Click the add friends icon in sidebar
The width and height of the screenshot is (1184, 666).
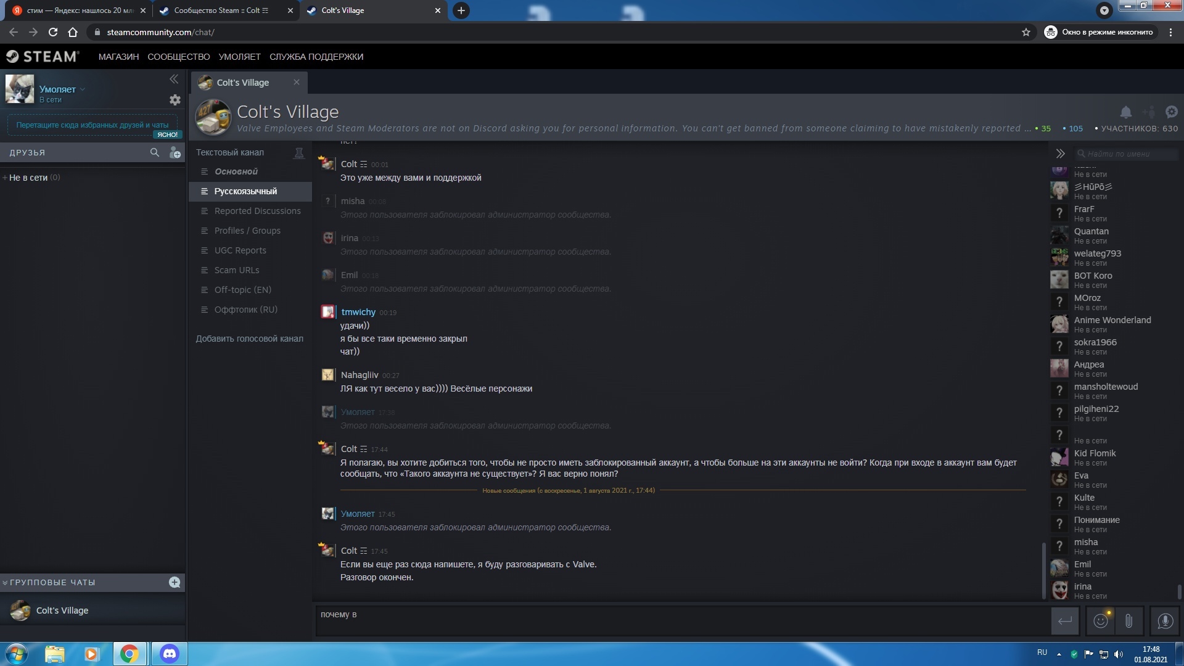pyautogui.click(x=173, y=152)
